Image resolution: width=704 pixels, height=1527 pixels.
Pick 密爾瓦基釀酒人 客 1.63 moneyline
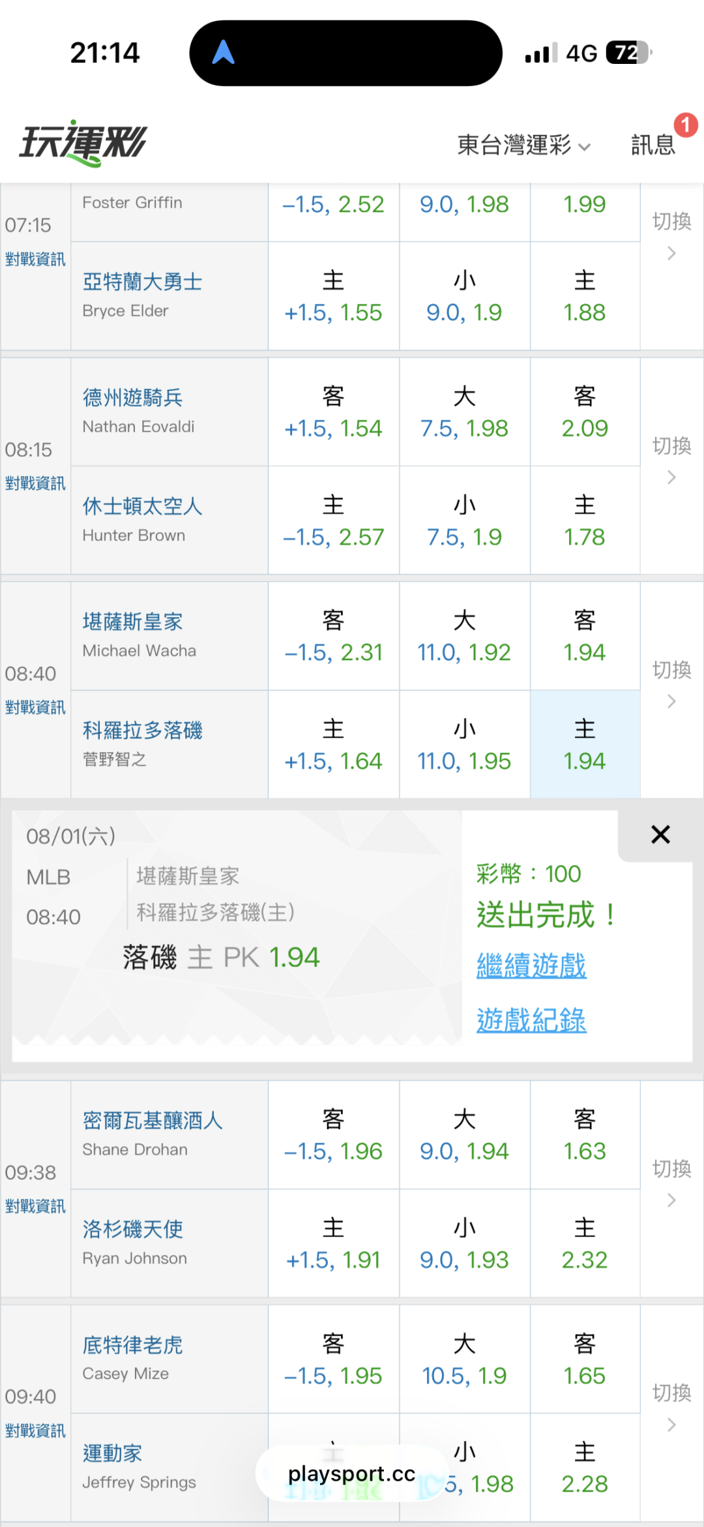(x=585, y=1135)
